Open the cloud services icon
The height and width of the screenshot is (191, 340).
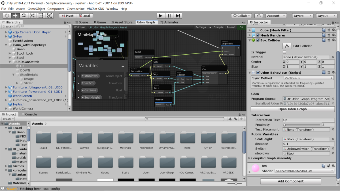coord(259,16)
